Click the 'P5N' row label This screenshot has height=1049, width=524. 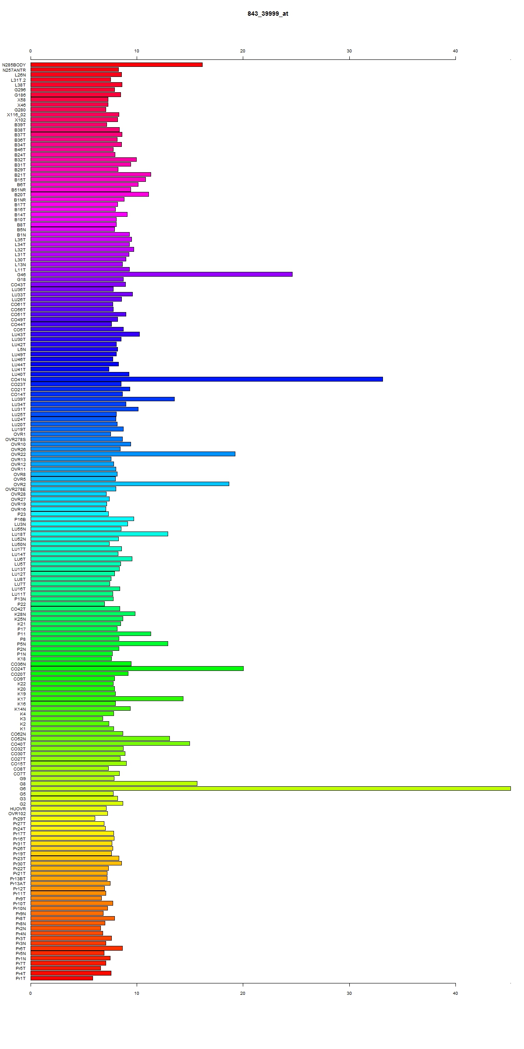(x=21, y=644)
